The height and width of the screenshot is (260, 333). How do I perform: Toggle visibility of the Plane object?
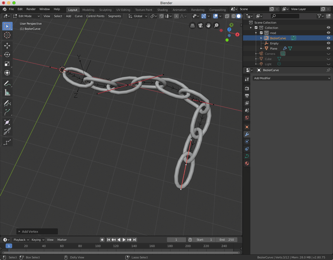[328, 49]
